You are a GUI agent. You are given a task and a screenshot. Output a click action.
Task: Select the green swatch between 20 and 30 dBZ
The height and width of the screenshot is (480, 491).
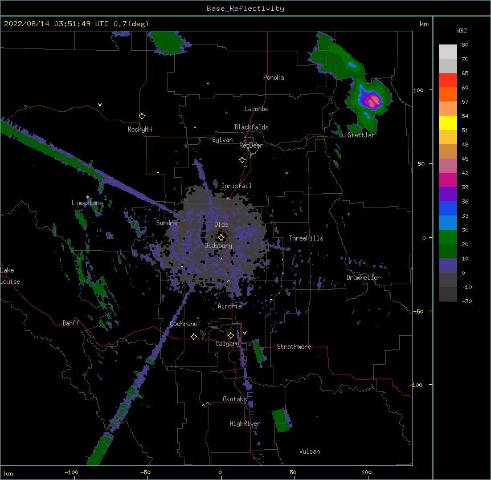tap(448, 237)
